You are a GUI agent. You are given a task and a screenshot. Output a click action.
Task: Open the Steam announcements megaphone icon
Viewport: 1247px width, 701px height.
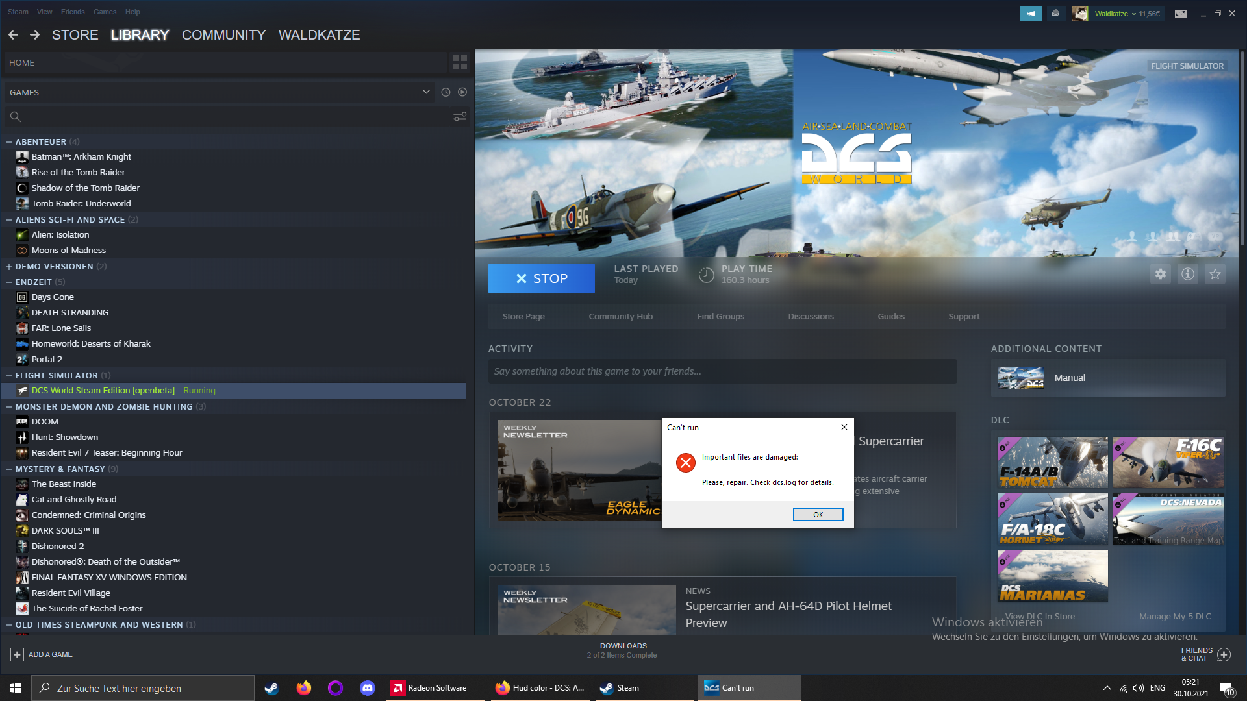point(1030,14)
